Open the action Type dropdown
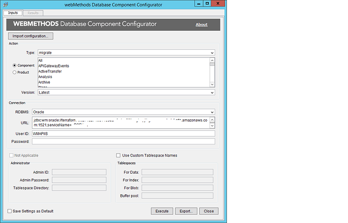Viewport: 348px width, 223px height. tap(126, 53)
